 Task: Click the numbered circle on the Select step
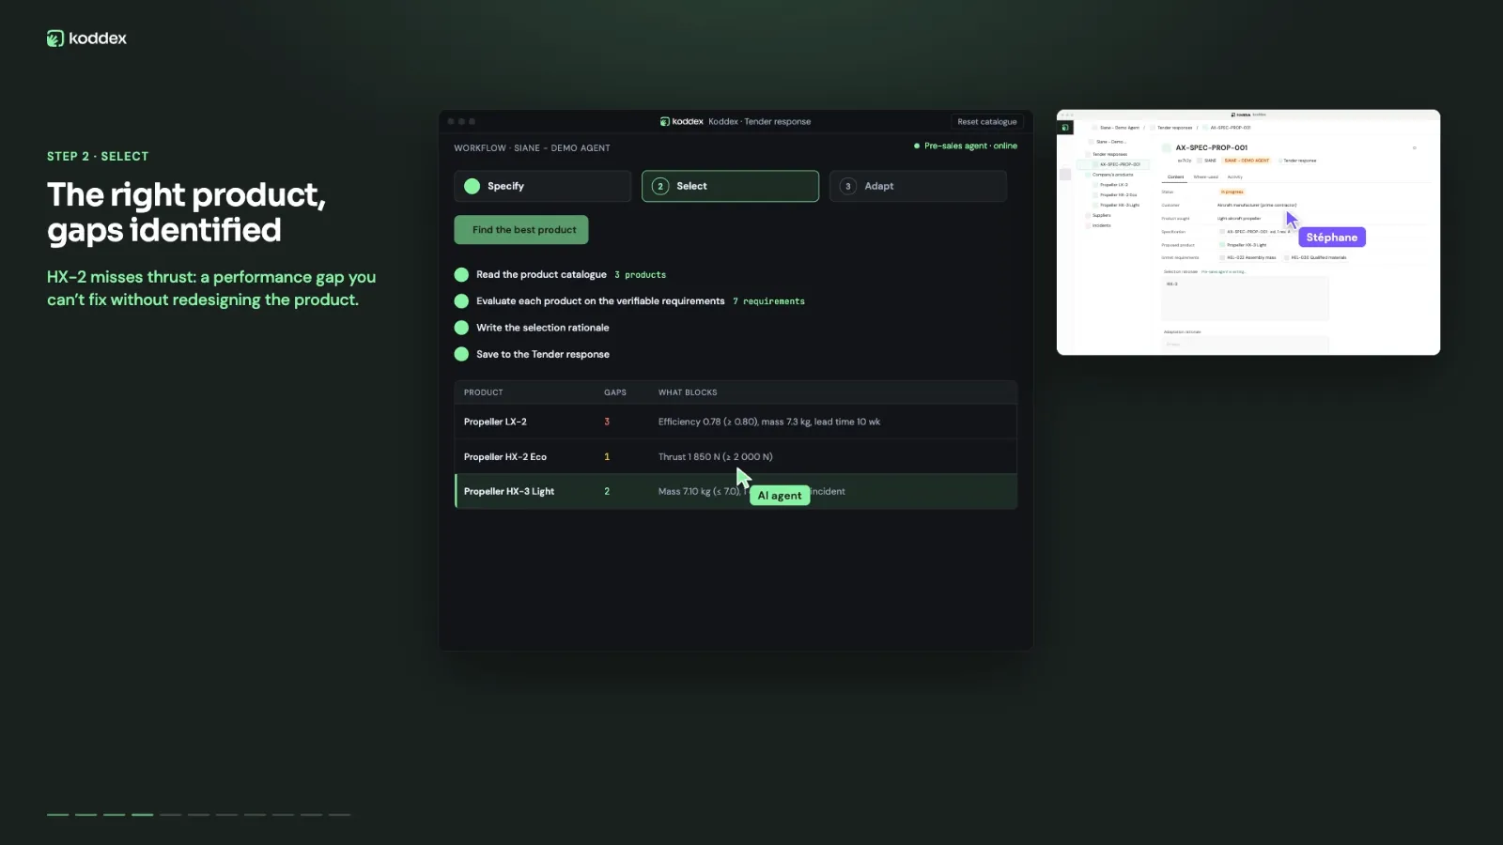[660, 186]
